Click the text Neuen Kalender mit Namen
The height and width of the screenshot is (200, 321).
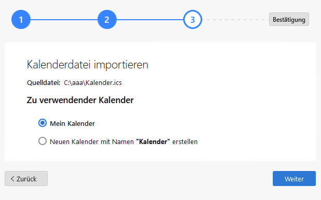[x=91, y=142]
